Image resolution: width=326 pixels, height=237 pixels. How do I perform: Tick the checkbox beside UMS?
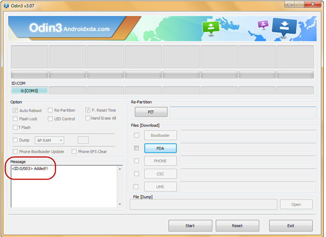136,186
